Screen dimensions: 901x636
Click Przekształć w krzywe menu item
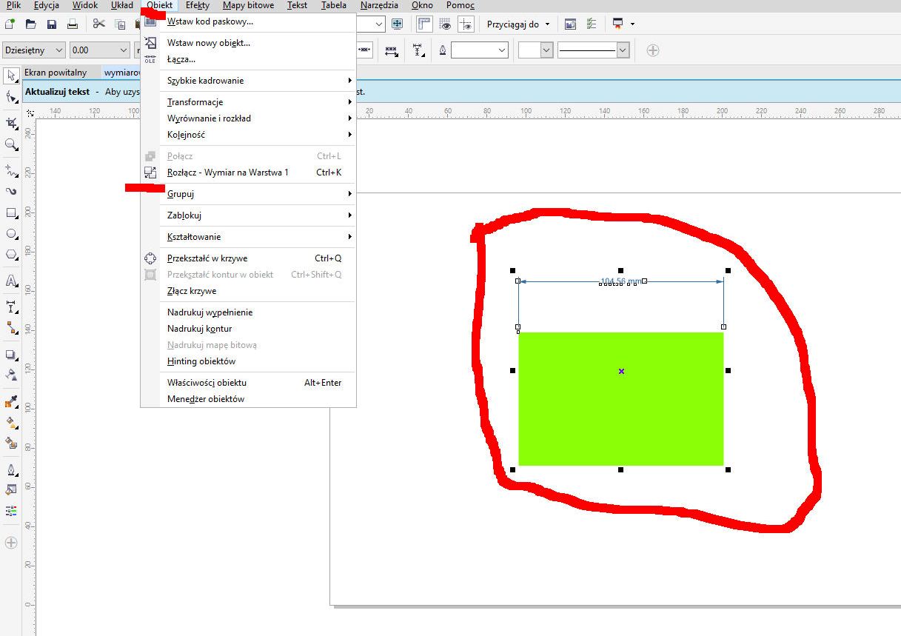click(x=207, y=258)
